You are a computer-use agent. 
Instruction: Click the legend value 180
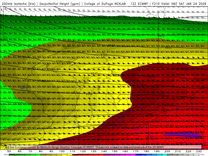(146, 151)
